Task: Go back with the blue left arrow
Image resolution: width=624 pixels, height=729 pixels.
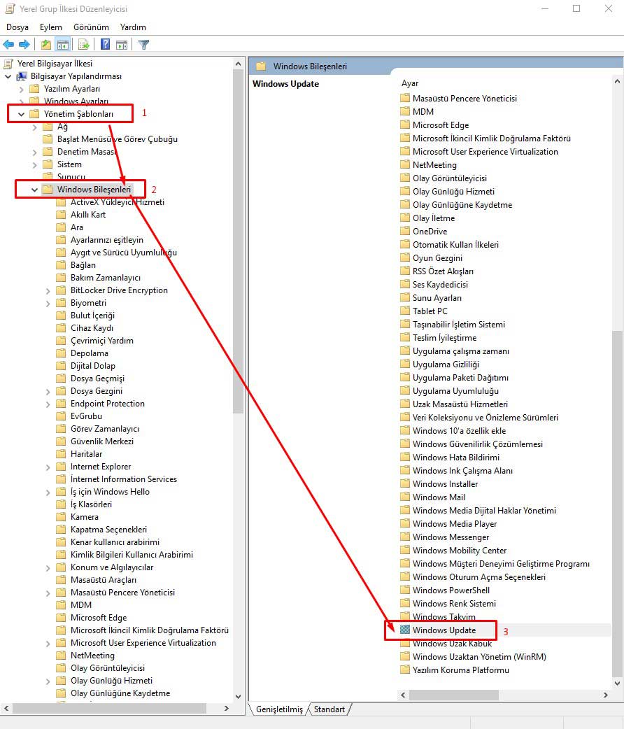Action: (x=8, y=45)
